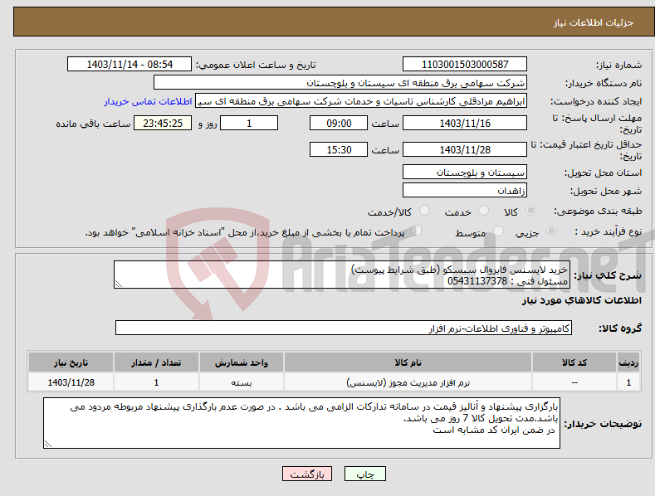Click the label ساعت باقی مانده
The image size is (655, 496).
coord(93,124)
